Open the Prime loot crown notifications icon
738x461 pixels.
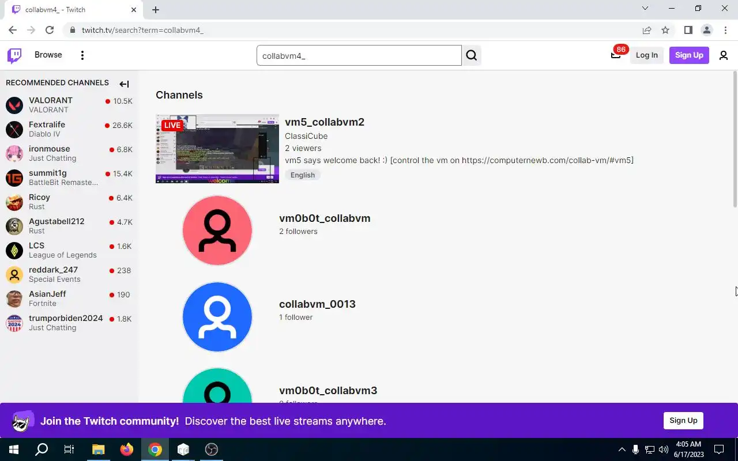pos(616,55)
